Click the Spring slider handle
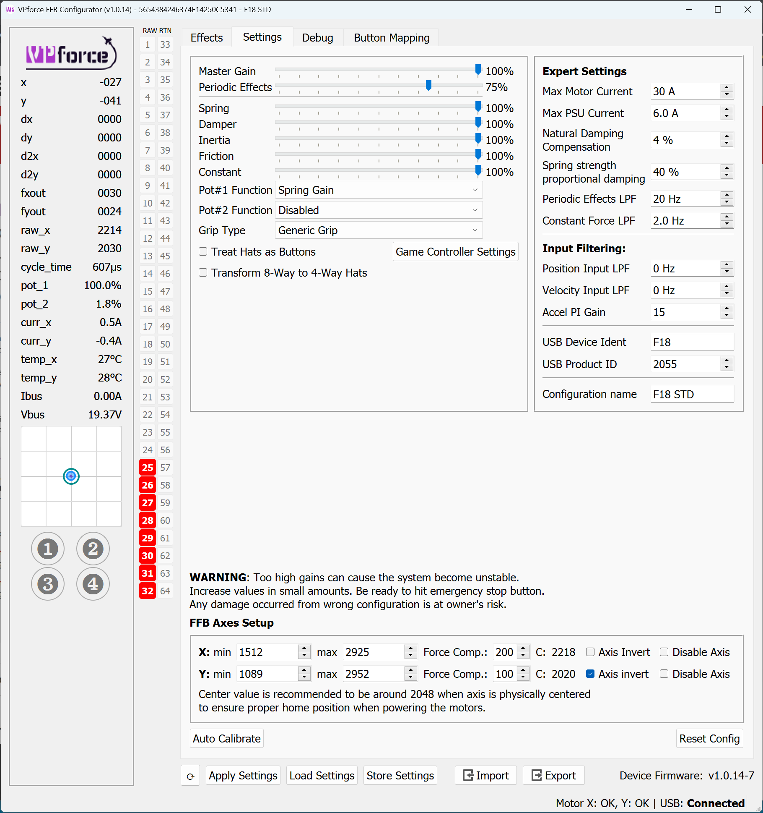The height and width of the screenshot is (813, 763). pos(478,107)
